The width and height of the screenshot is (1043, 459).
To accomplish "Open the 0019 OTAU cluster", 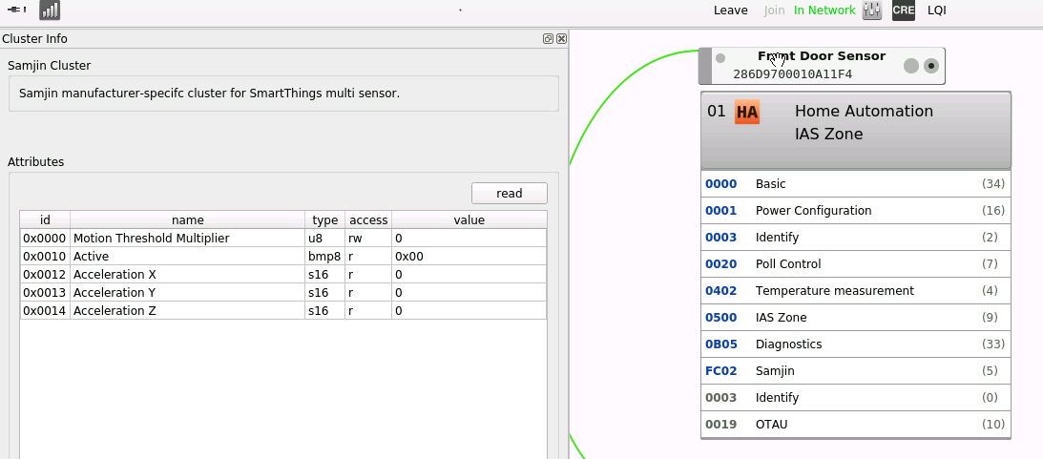I will click(856, 424).
